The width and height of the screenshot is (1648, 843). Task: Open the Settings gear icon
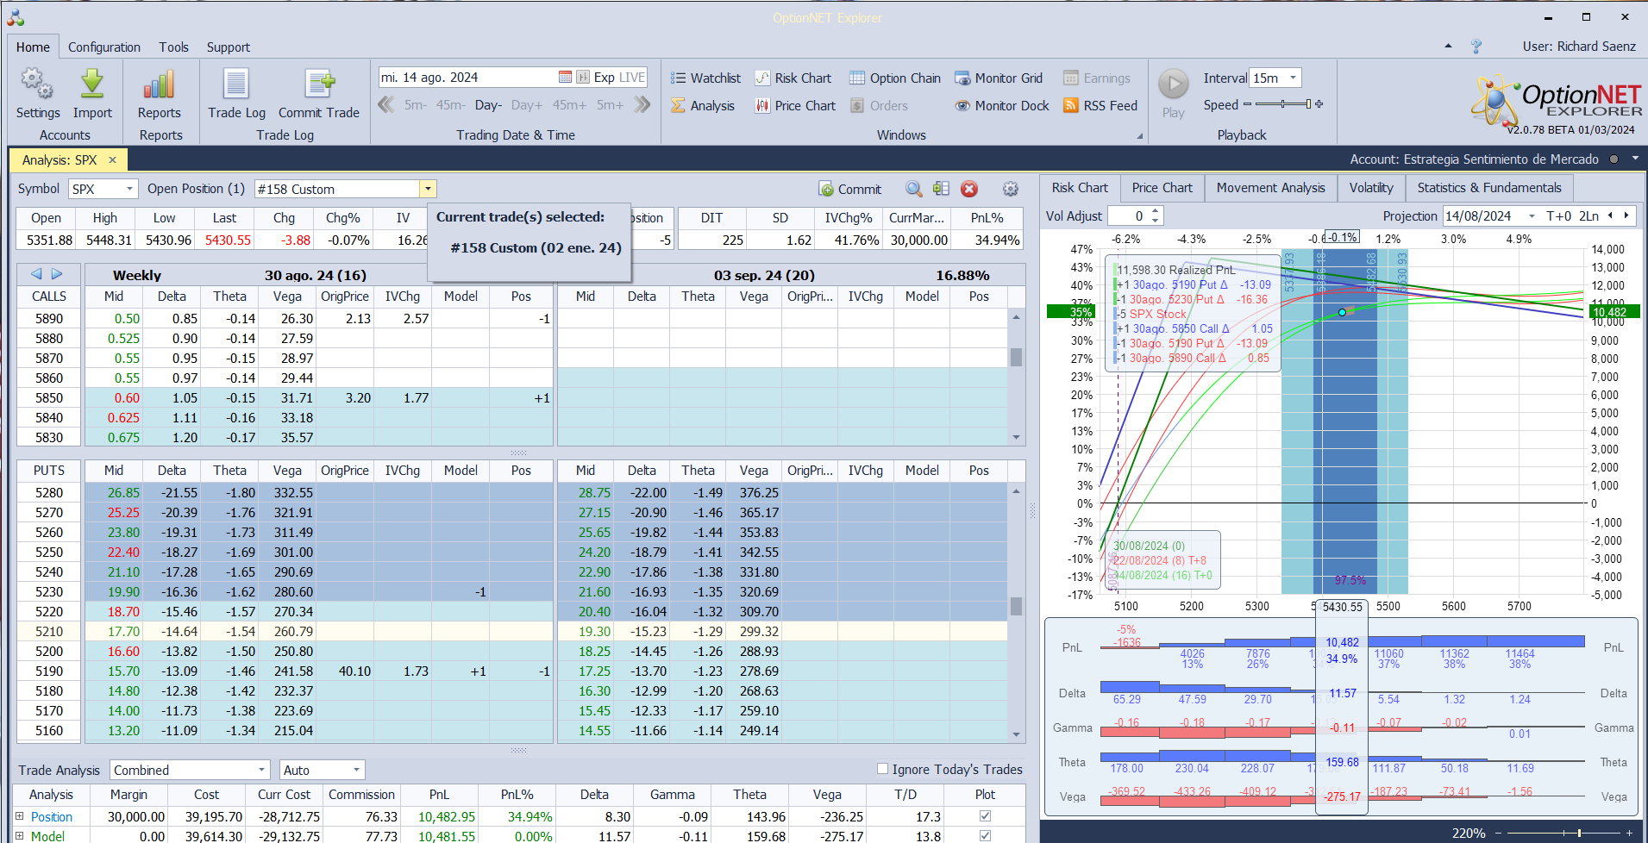37,84
